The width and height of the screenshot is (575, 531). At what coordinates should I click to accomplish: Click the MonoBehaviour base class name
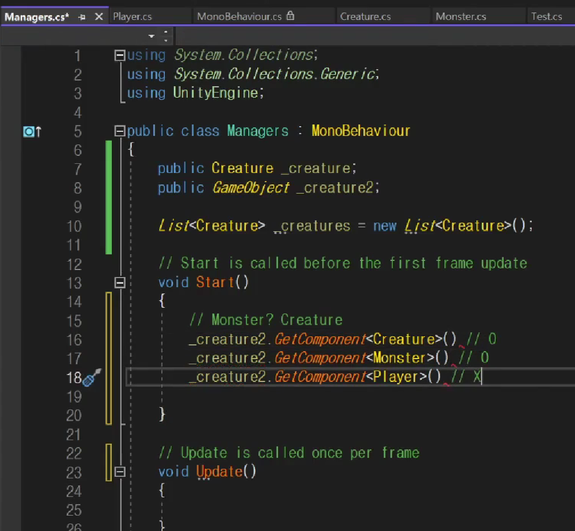pos(361,131)
